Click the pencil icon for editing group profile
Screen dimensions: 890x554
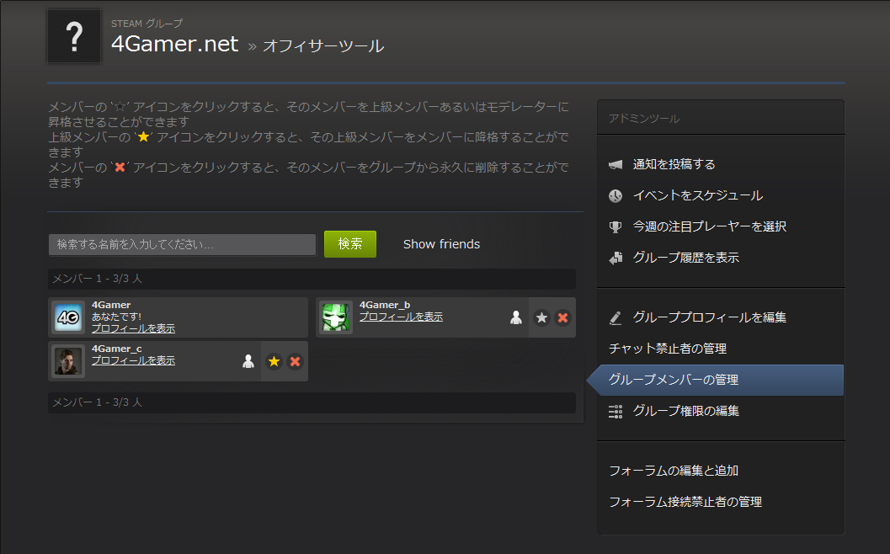click(x=616, y=318)
